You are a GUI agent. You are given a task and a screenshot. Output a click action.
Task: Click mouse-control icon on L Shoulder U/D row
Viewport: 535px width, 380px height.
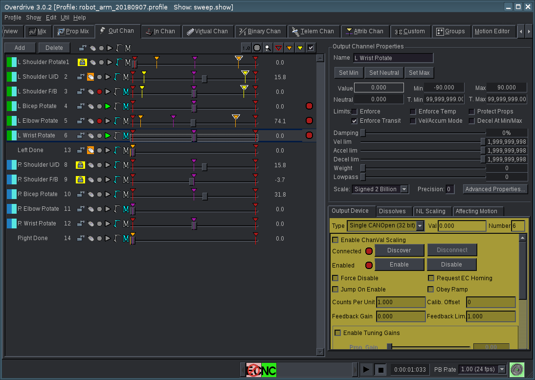click(90, 77)
